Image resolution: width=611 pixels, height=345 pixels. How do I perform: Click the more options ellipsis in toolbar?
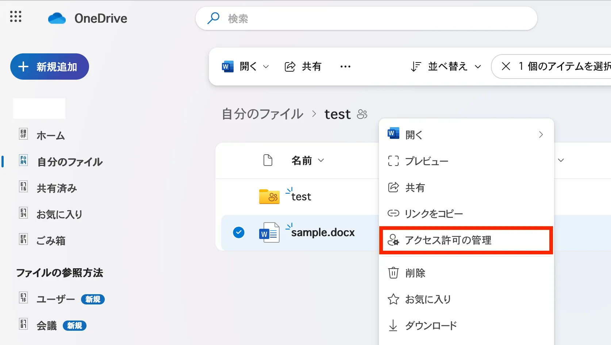[345, 67]
